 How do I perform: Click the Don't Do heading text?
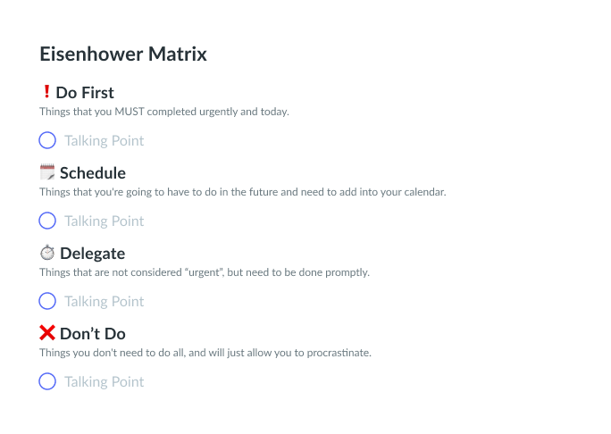pyautogui.click(x=93, y=333)
